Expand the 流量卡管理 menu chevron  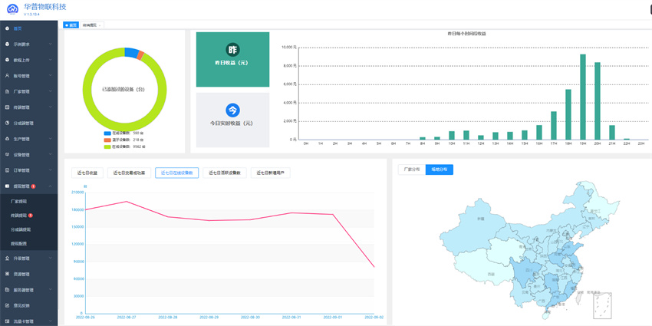(x=51, y=321)
